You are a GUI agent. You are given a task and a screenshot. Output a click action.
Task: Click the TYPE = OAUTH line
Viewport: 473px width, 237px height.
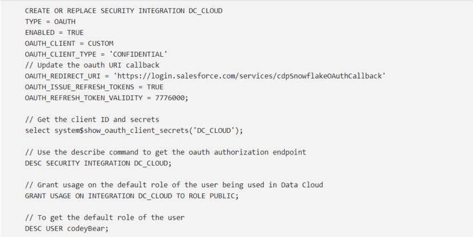click(x=50, y=22)
